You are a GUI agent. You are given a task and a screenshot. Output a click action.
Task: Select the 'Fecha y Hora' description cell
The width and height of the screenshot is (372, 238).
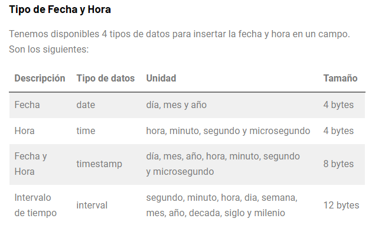pyautogui.click(x=31, y=164)
